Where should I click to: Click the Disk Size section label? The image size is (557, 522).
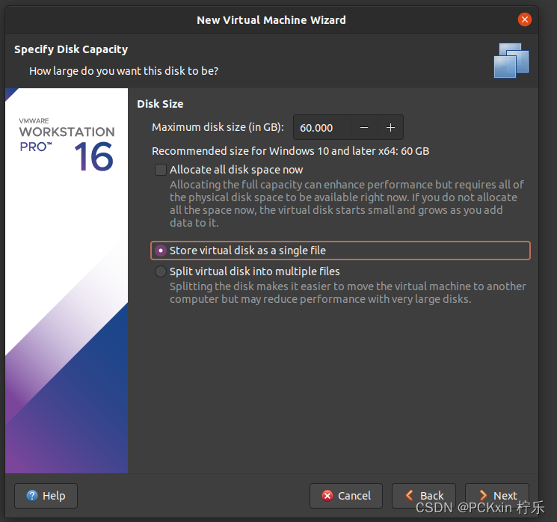(160, 104)
